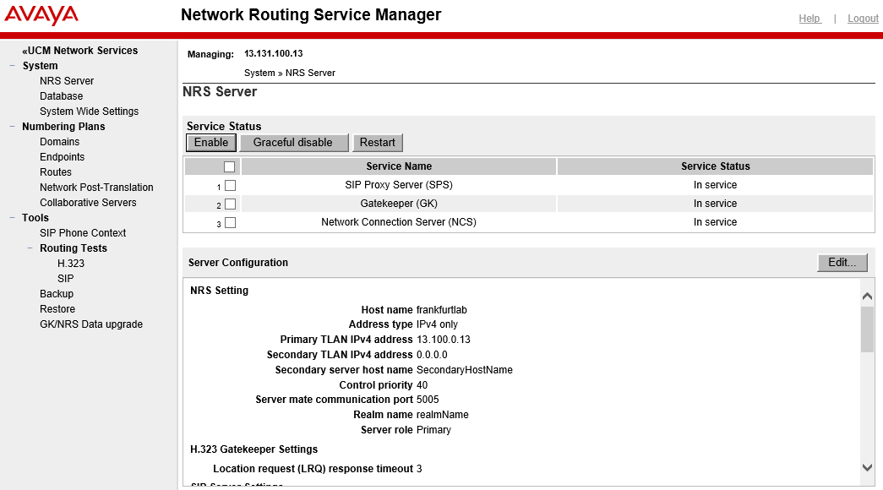The height and width of the screenshot is (490, 883).
Task: Click the Network Connection Server (NCS) name
Action: (399, 222)
